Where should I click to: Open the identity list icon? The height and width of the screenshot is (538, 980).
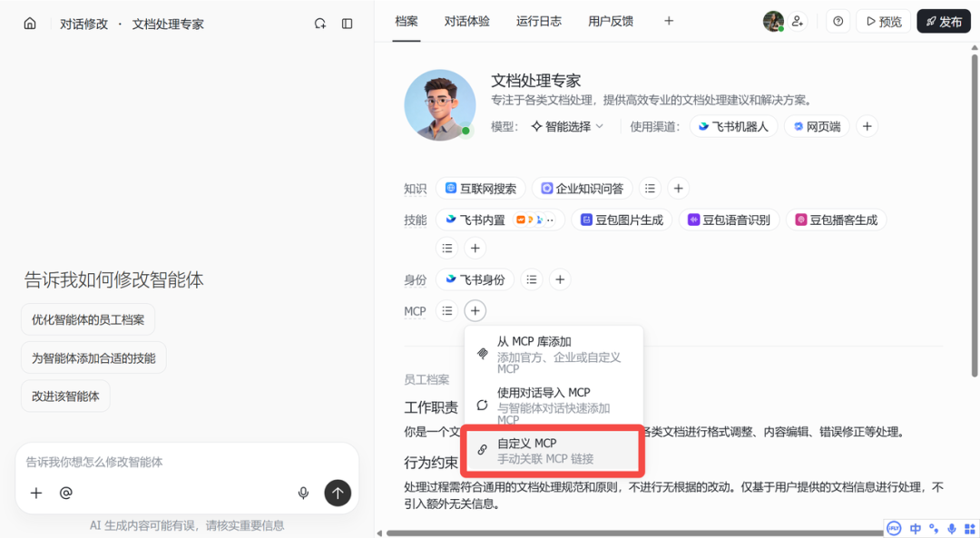pyautogui.click(x=531, y=279)
